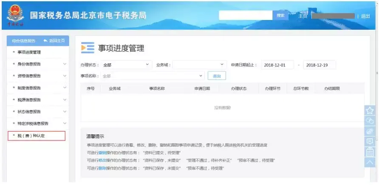This screenshot has width=379, height=185.
Task: Click the site title 国家税务总局北京市电子税务局
Action: click(88, 15)
